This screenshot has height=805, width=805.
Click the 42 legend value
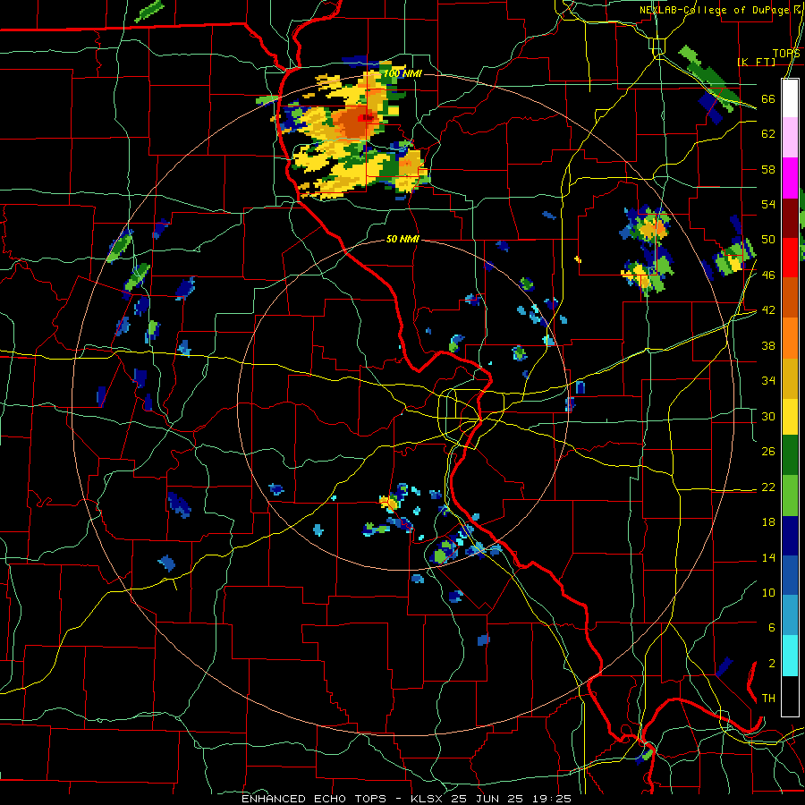(x=768, y=310)
